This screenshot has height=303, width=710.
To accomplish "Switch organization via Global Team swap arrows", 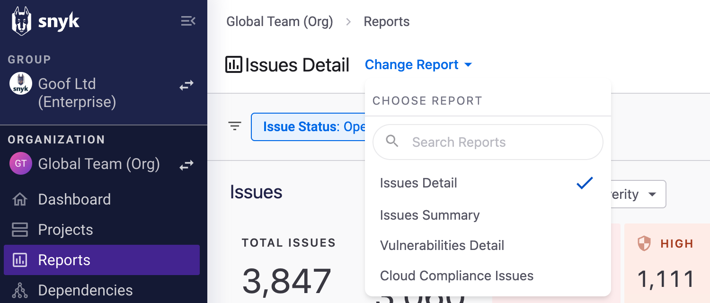I will (186, 165).
